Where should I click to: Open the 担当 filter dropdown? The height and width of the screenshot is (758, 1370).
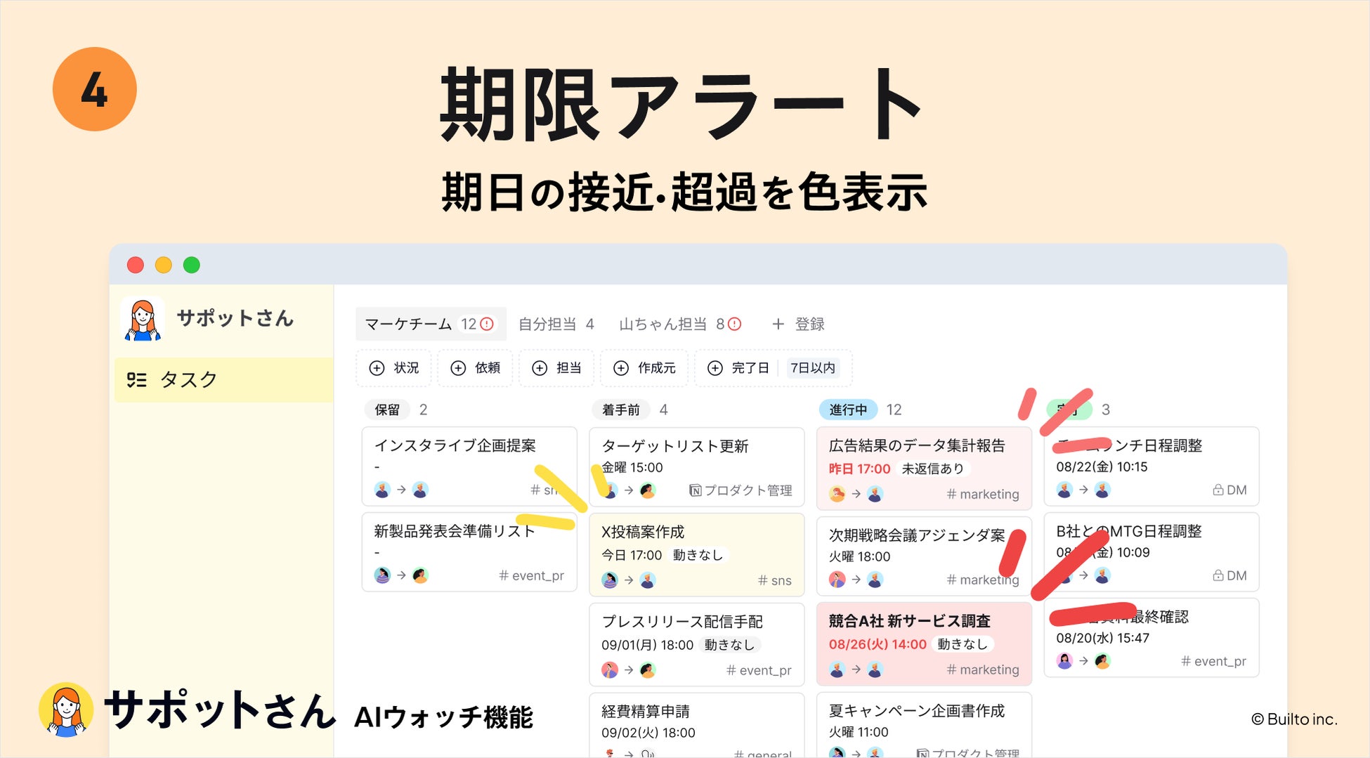pos(556,368)
